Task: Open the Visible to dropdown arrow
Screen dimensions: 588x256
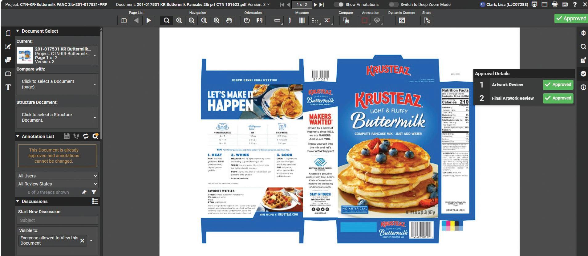Action: (91, 241)
